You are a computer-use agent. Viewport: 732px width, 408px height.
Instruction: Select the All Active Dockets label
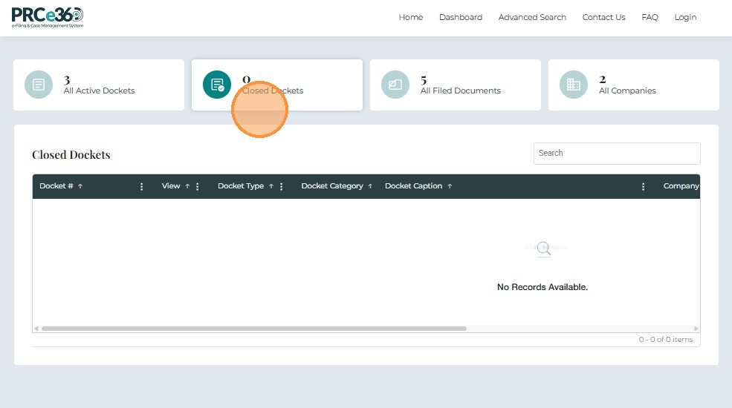point(99,91)
